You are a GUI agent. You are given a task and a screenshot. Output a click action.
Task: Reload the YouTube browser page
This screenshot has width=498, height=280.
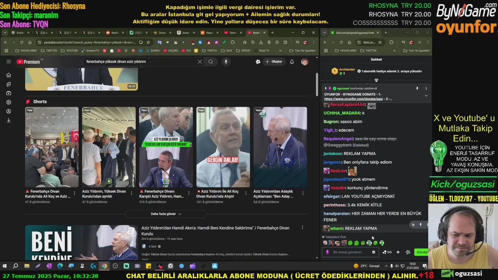pyautogui.click(x=22, y=42)
